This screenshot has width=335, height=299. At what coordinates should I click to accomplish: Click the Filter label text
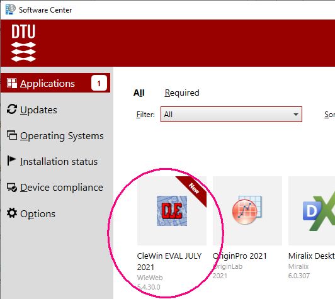pyautogui.click(x=145, y=115)
